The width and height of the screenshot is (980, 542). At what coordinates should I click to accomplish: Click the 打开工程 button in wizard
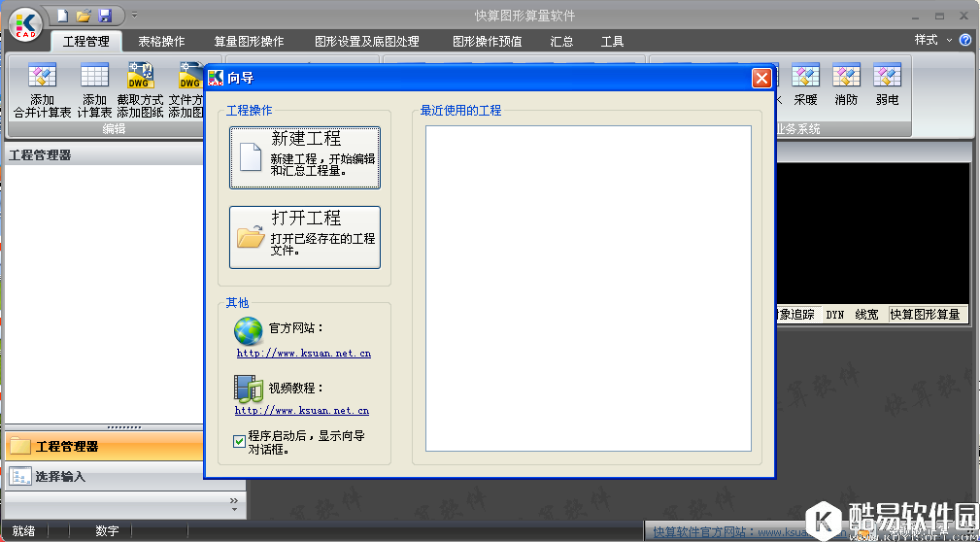coord(305,238)
